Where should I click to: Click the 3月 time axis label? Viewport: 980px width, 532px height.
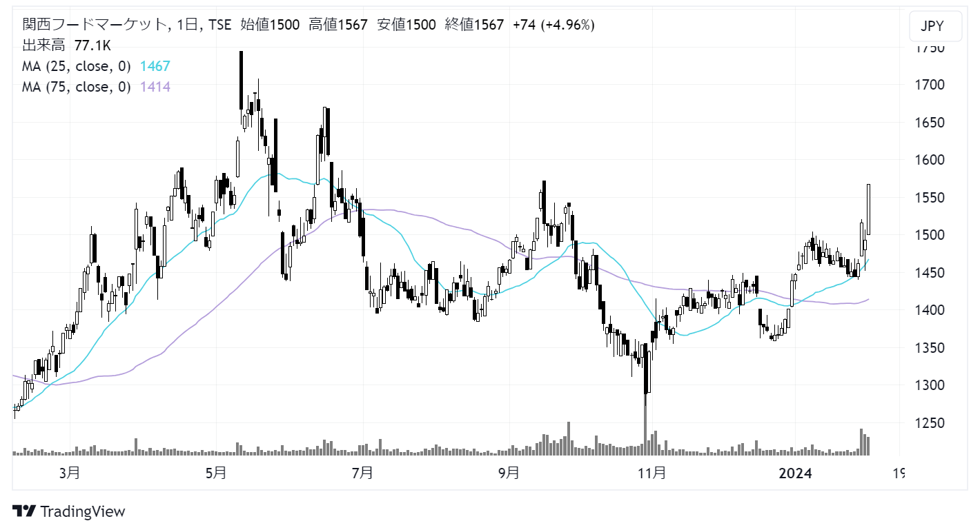pyautogui.click(x=69, y=473)
